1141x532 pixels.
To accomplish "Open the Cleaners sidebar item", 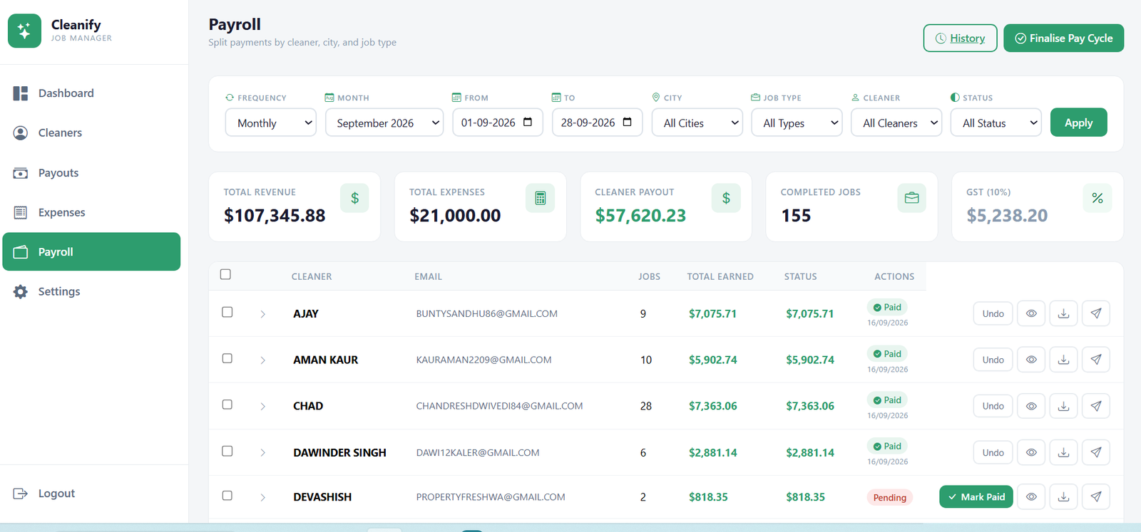I will 91,132.
